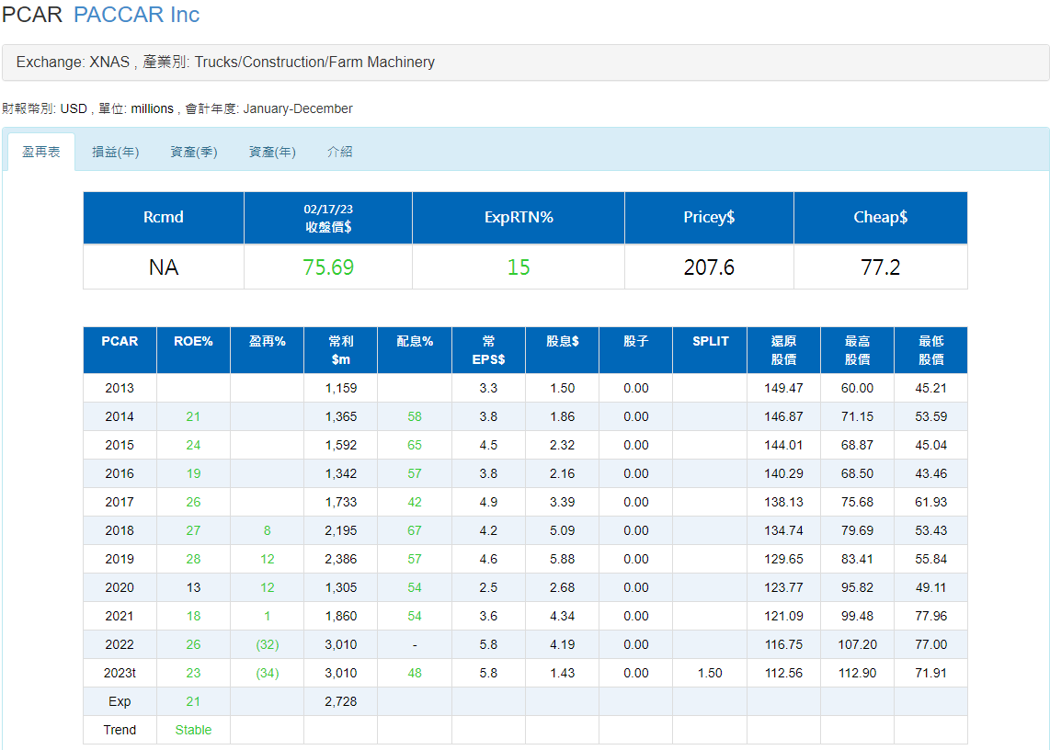Select the 2018 year row label
Viewport: 1050px width, 750px height.
(120, 530)
